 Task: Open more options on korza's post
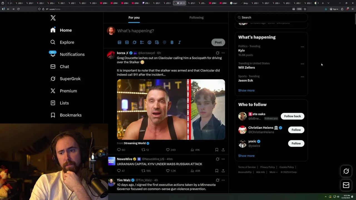223,53
